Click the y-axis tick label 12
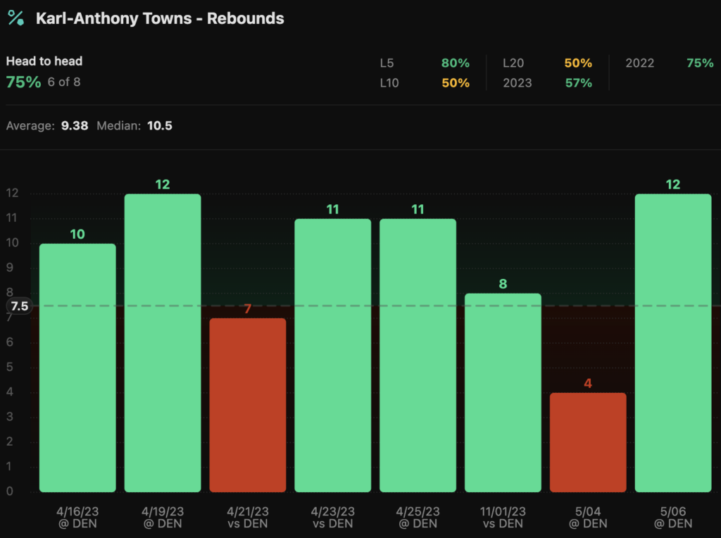This screenshot has height=538, width=721. 12,193
